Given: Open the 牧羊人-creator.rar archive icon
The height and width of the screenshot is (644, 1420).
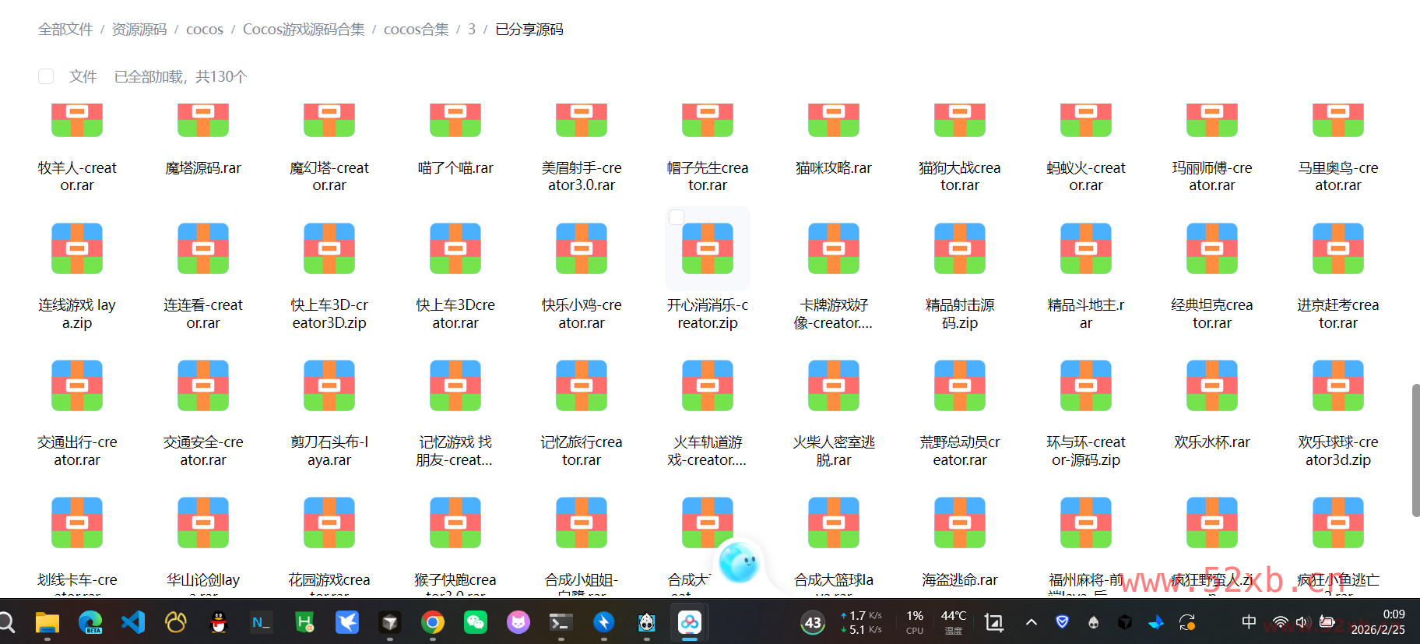Looking at the screenshot, I should tap(77, 120).
